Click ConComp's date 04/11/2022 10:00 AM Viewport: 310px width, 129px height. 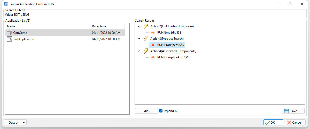(x=106, y=33)
